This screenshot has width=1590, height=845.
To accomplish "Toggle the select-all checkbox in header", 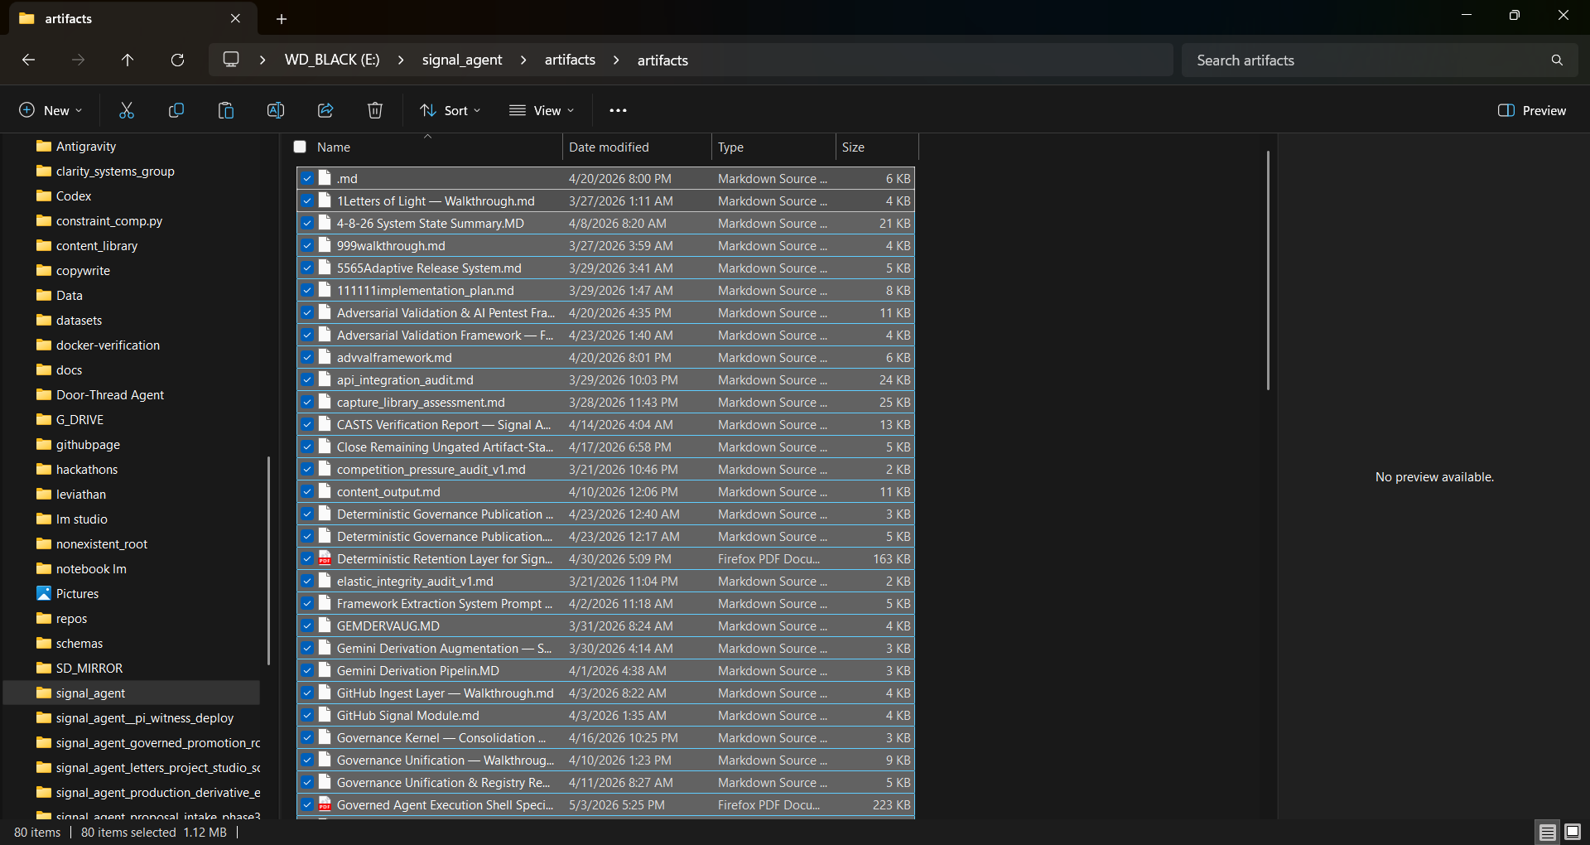I will point(300,147).
